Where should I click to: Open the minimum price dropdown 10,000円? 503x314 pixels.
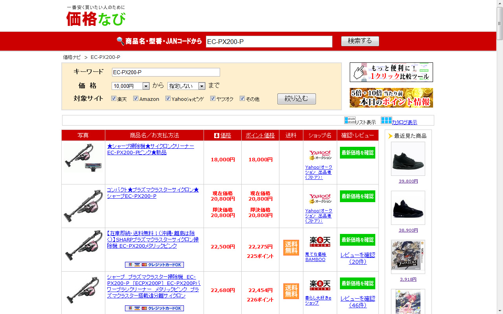(x=130, y=86)
